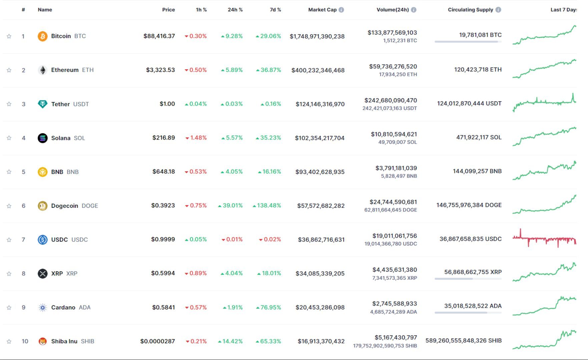Click XRP's circulating supply progress bar

click(468, 278)
